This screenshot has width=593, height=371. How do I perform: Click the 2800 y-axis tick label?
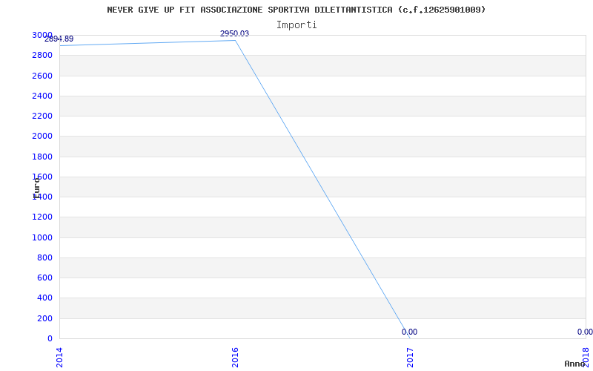pyautogui.click(x=42, y=55)
